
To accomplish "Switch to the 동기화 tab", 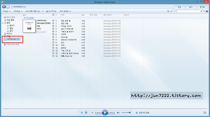I will [x=202, y=7].
